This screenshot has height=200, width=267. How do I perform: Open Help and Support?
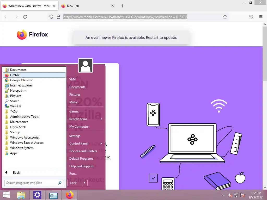86,166
